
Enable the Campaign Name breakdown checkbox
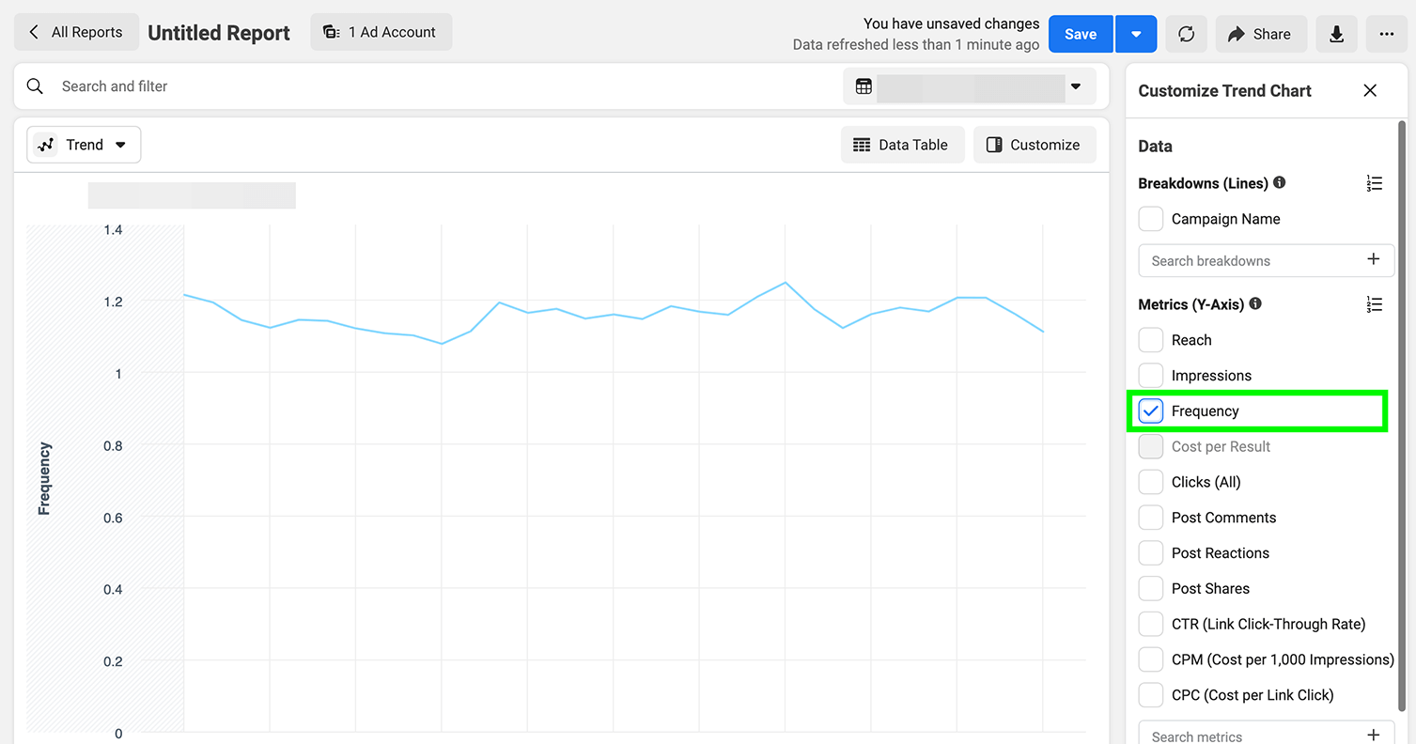point(1151,219)
